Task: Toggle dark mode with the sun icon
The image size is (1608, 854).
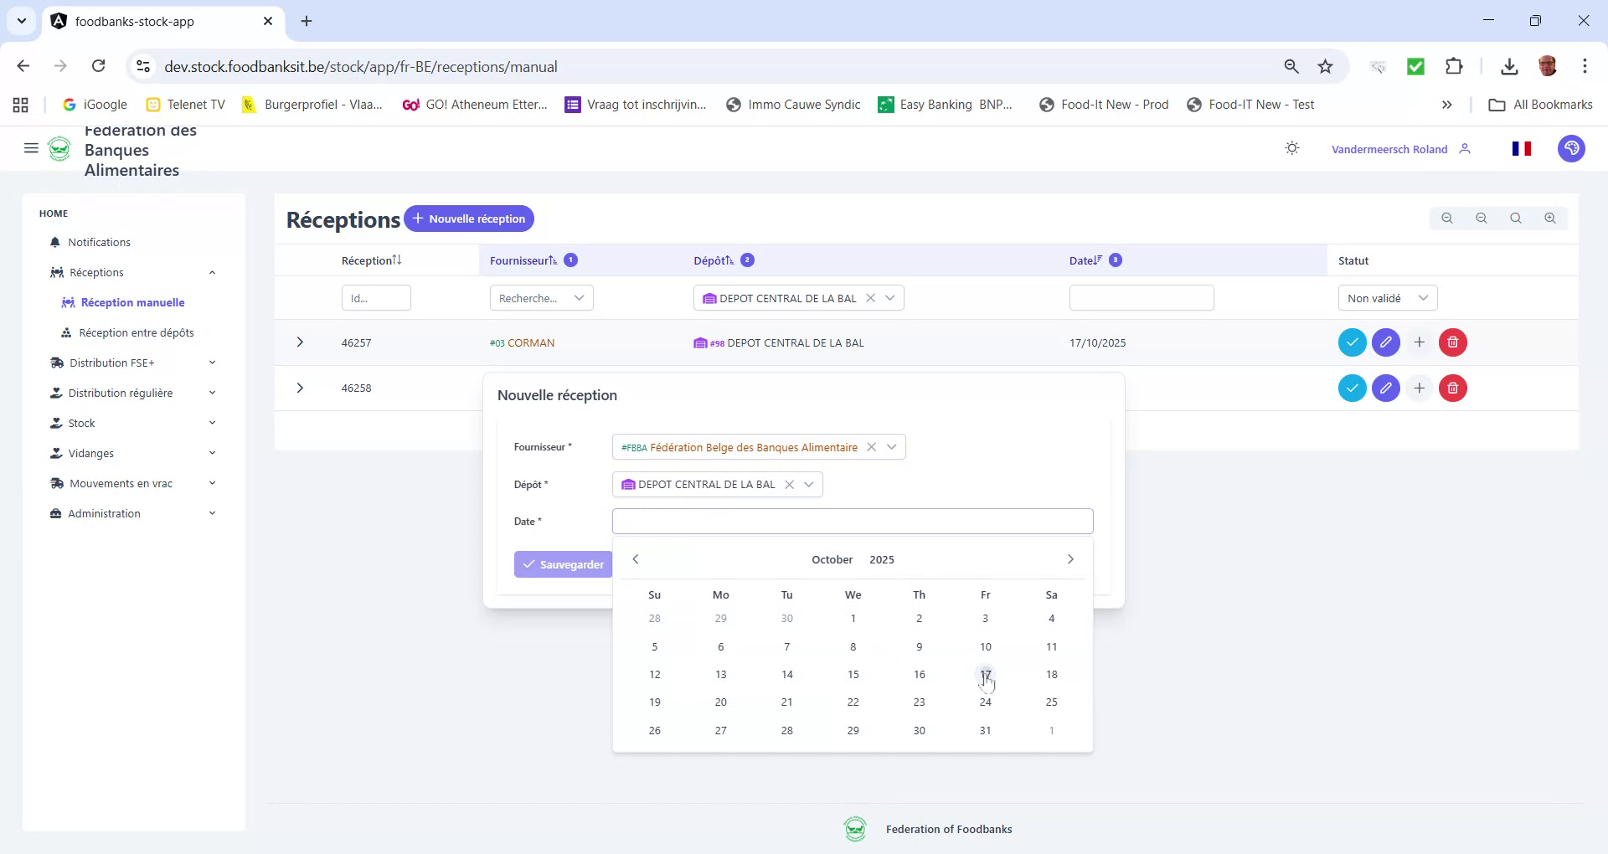Action: point(1291,147)
